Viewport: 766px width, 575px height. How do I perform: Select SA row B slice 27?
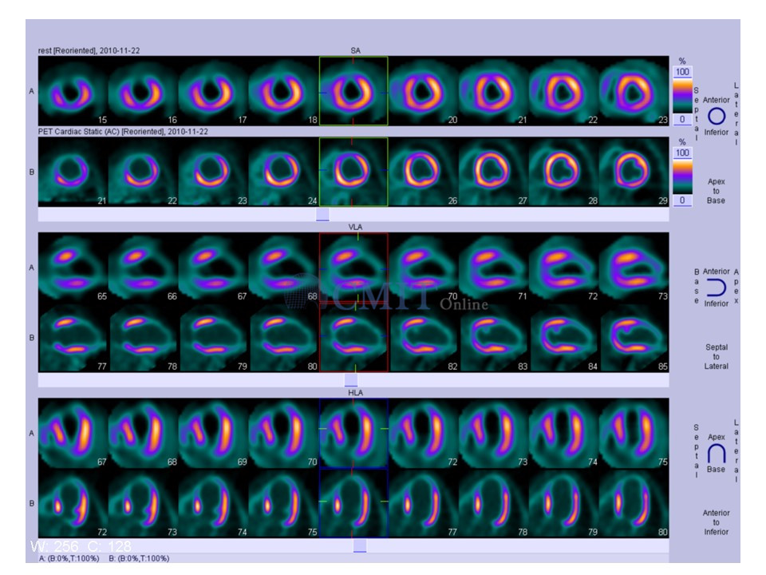494,172
